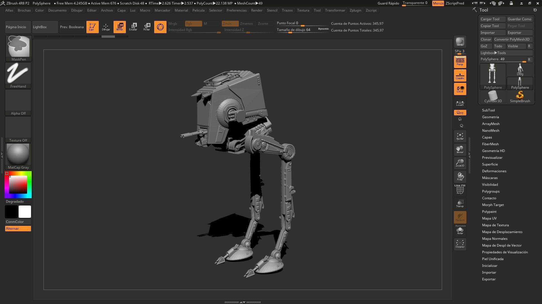
Task: Toggle the Rgb channel button
Action: [193, 24]
